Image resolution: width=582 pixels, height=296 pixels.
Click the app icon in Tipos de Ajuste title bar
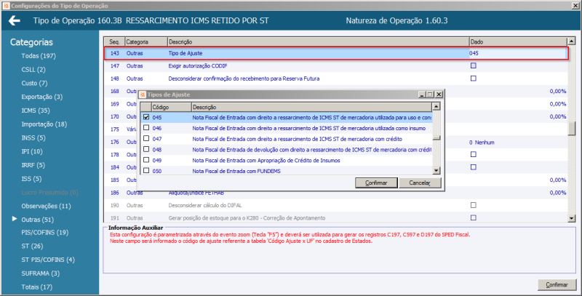click(143, 95)
